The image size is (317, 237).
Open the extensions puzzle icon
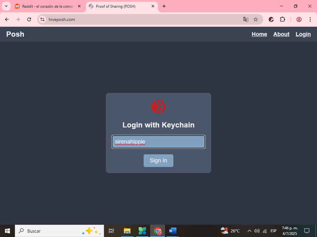click(x=282, y=19)
